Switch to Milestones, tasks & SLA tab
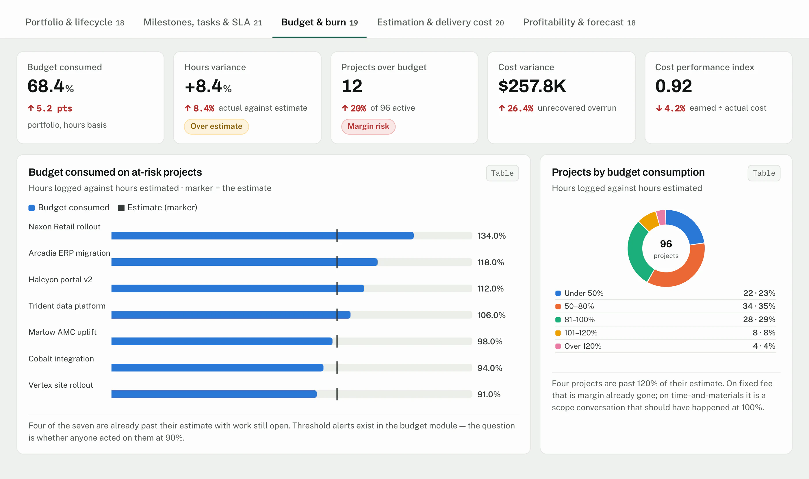The width and height of the screenshot is (809, 479). coord(203,22)
